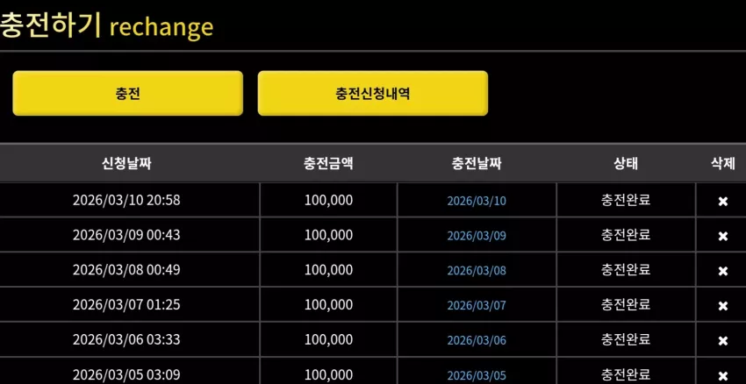This screenshot has width=746, height=384.
Task: Delete the 2026/03/08 00:49 recharge entry
Action: (722, 271)
